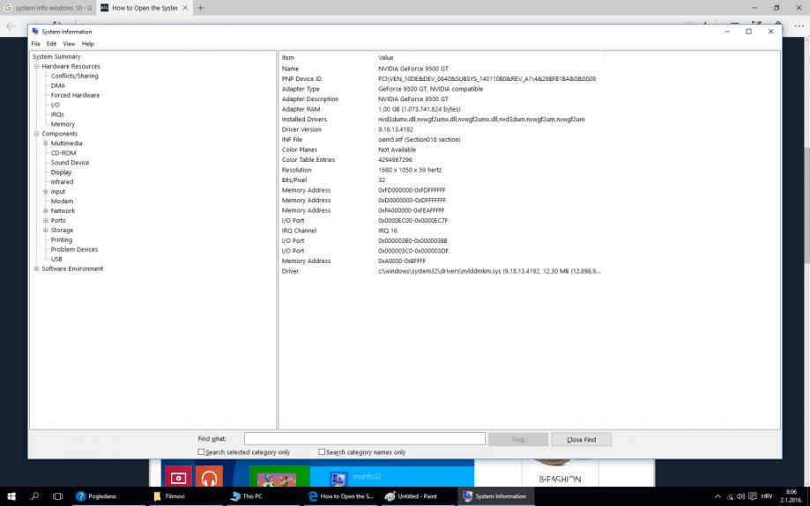This screenshot has height=506, width=810.
Task: Expand the Storage tree node
Action: click(46, 230)
